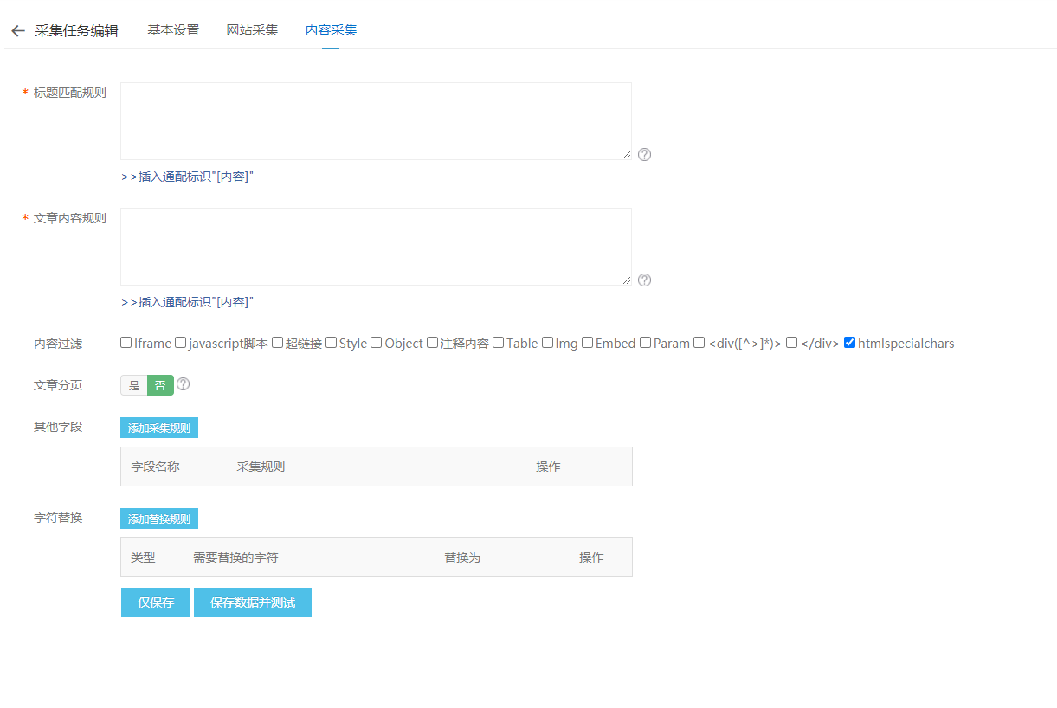The height and width of the screenshot is (708, 1057).
Task: Enable the 超链接 filtering checkbox
Action: (x=278, y=343)
